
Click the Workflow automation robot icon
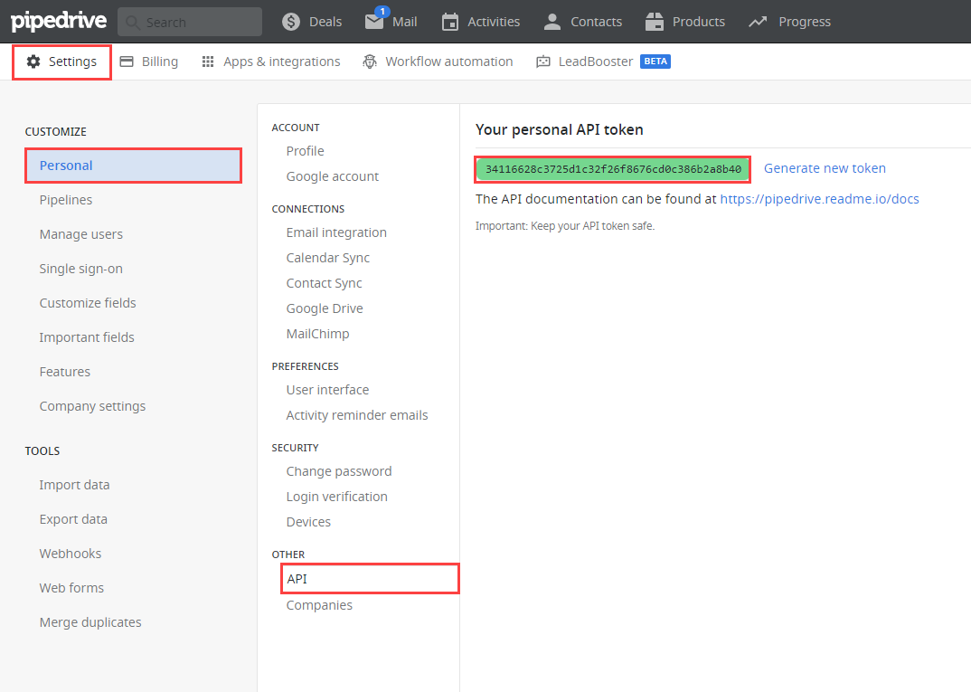coord(370,62)
